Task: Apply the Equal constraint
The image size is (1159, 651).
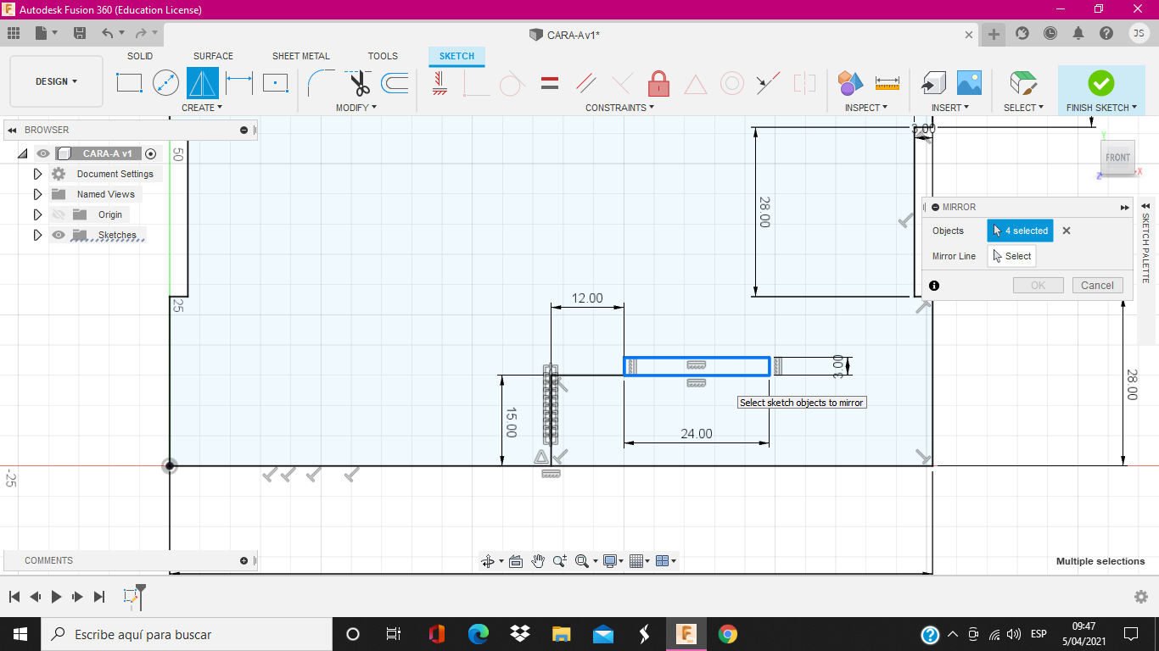Action: 550,83
